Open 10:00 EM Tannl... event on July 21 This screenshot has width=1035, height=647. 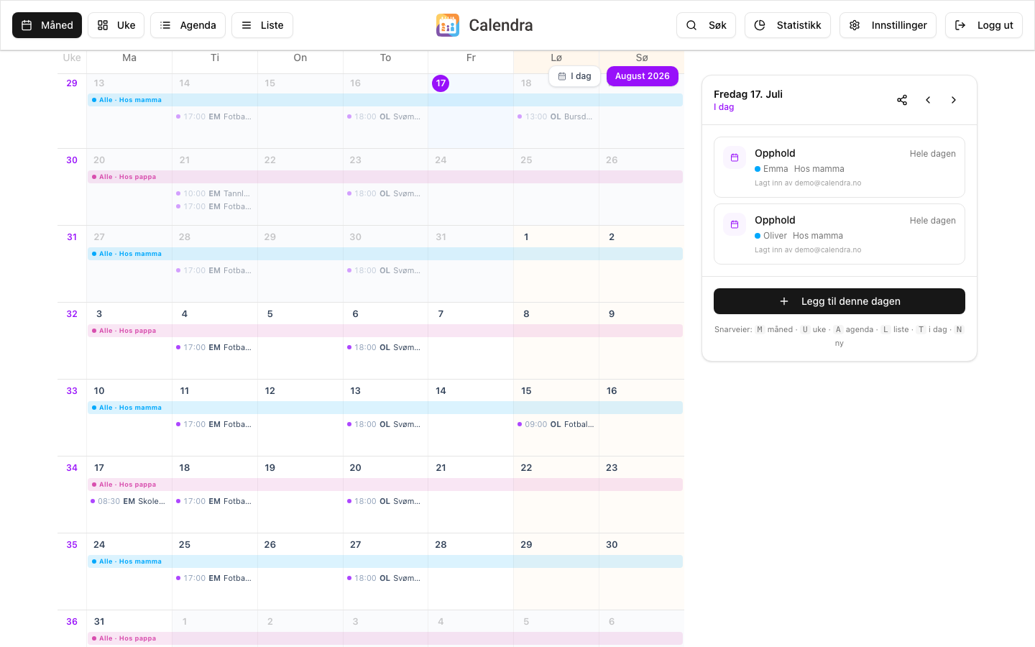click(214, 193)
